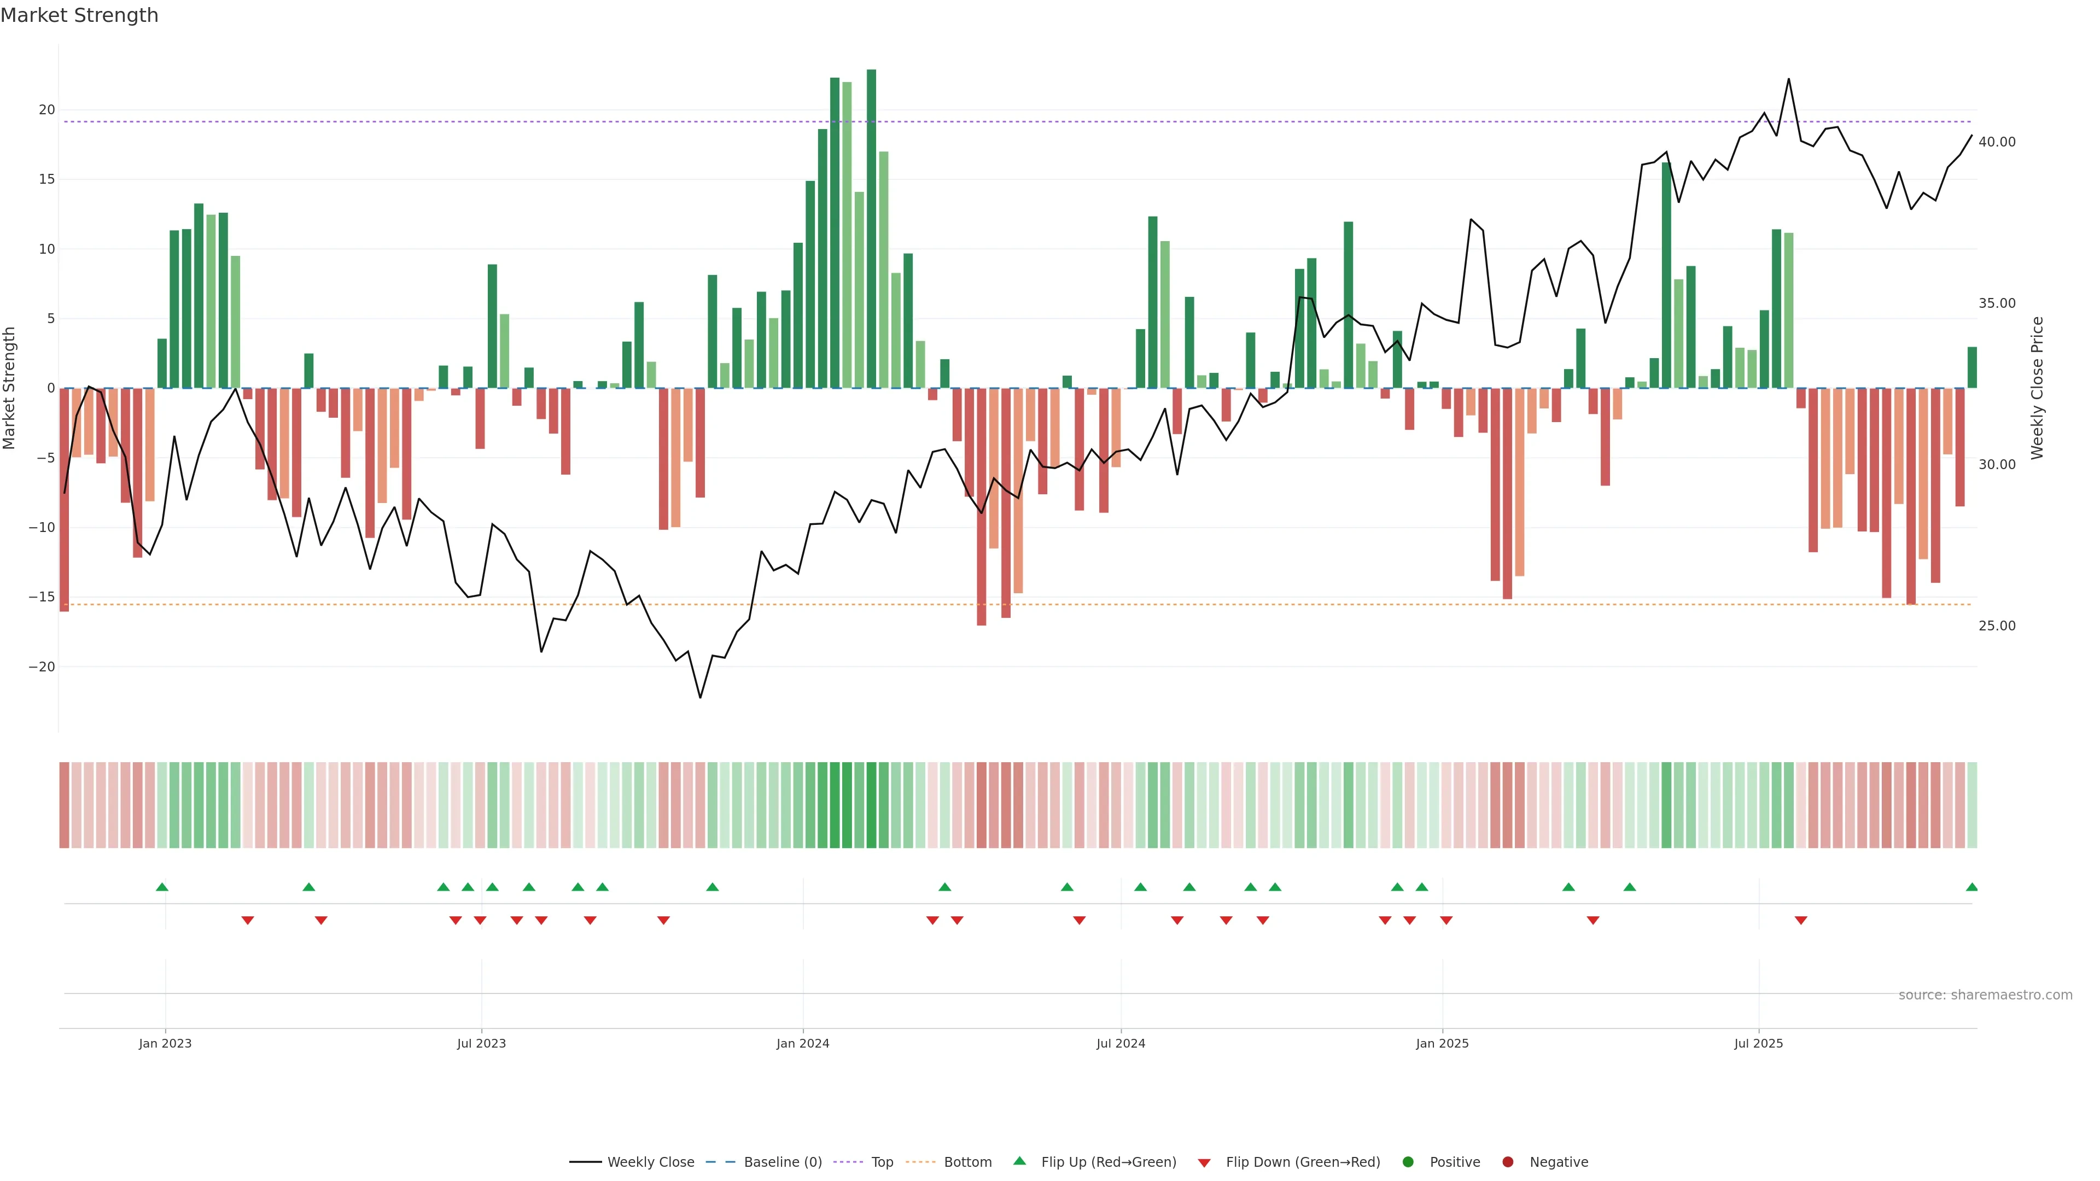Click the darkest green heatmap cell in the strip
The width and height of the screenshot is (2100, 1181).
pos(872,805)
